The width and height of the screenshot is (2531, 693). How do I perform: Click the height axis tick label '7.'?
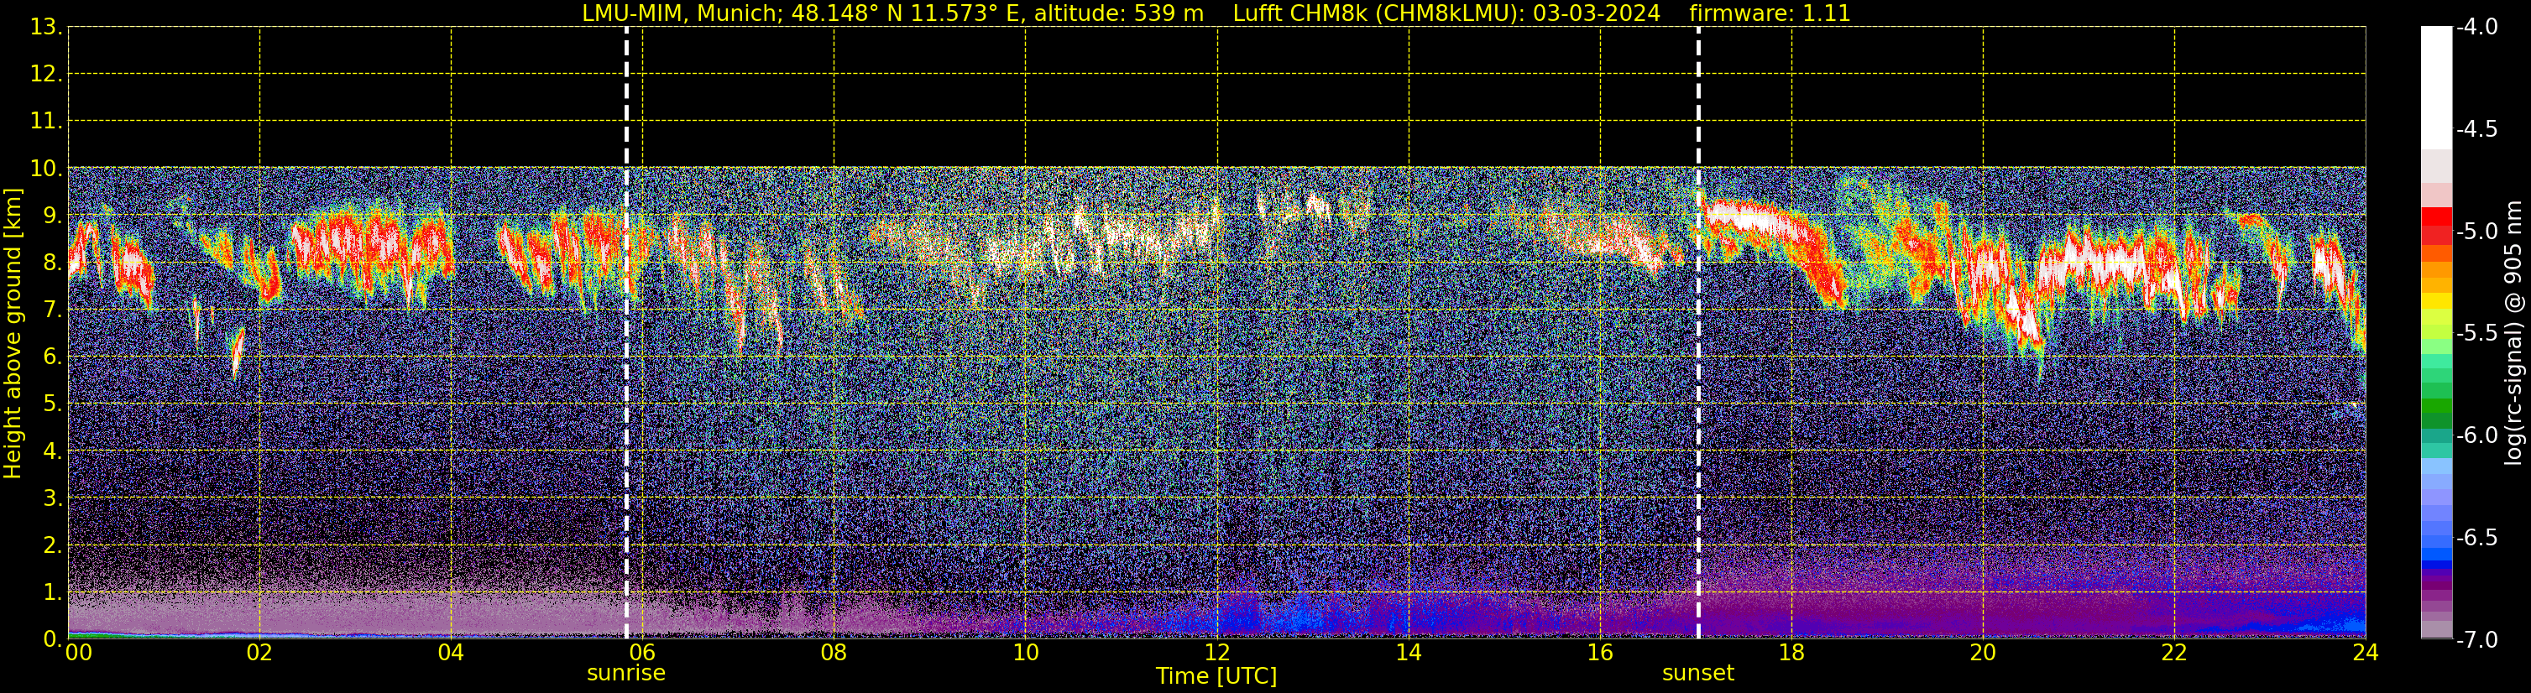(x=52, y=310)
